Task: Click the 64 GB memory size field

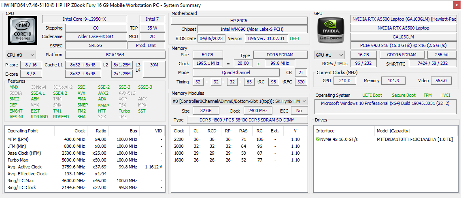Action: tap(208, 55)
